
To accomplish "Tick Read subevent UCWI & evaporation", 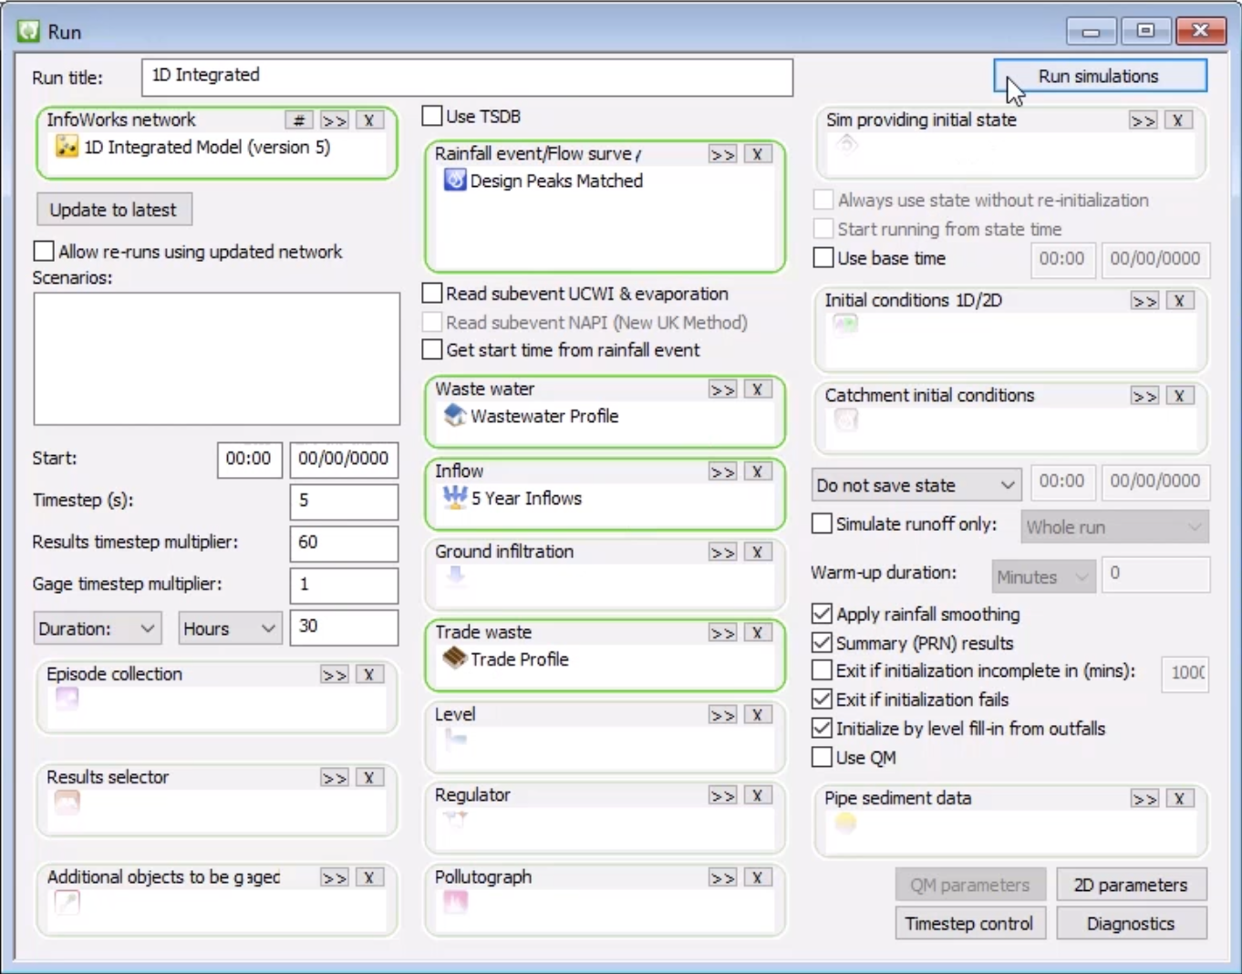I will pyautogui.click(x=432, y=293).
